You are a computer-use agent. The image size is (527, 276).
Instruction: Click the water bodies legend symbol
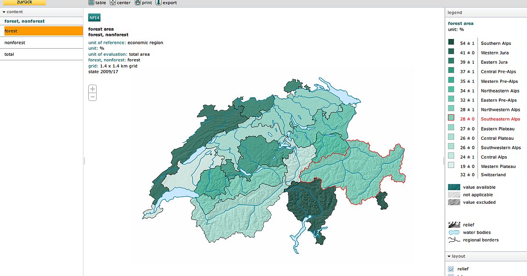453,232
